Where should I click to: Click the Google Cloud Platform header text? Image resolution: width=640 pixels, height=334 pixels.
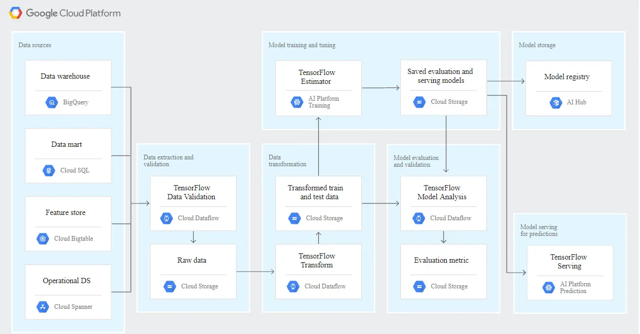[74, 13]
